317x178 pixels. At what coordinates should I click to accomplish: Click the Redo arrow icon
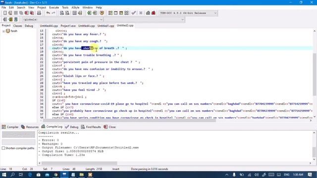tap(53, 13)
